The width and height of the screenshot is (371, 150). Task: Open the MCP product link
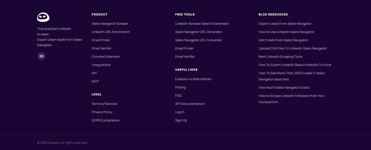click(x=95, y=81)
